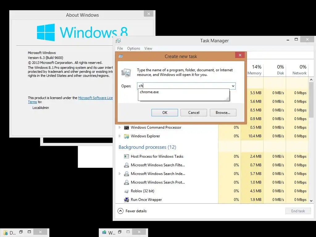This screenshot has height=237, width=316.
Task: Click the Microsoft Windows Search Indexer icon
Action: (x=126, y=174)
